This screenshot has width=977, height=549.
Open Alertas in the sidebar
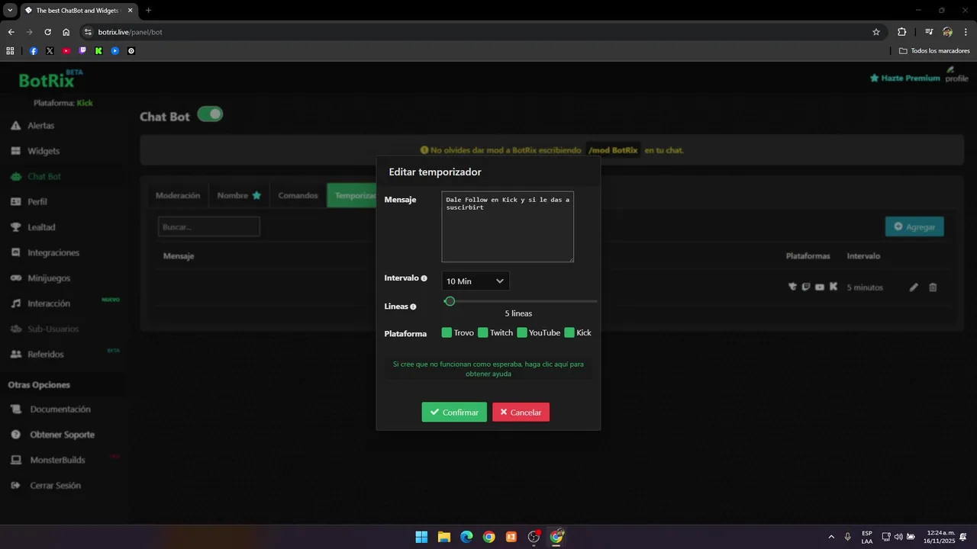[41, 125]
